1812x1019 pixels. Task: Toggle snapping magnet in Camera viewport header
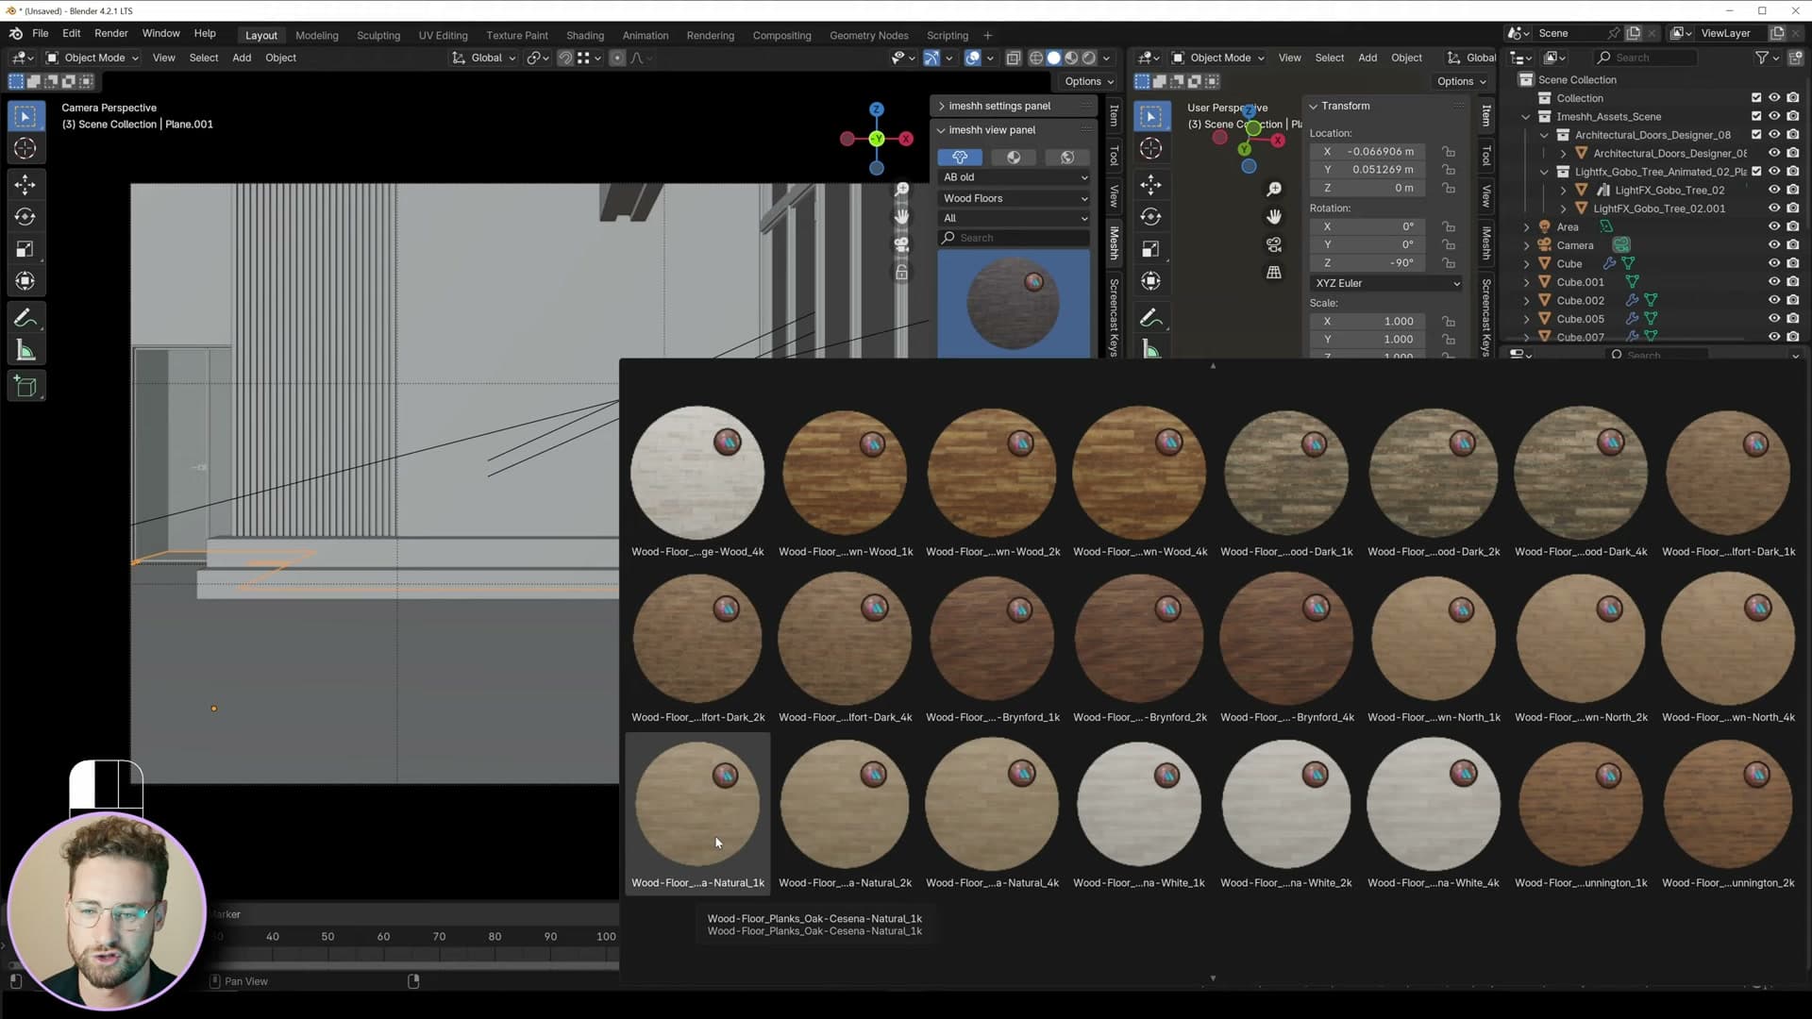(x=565, y=58)
